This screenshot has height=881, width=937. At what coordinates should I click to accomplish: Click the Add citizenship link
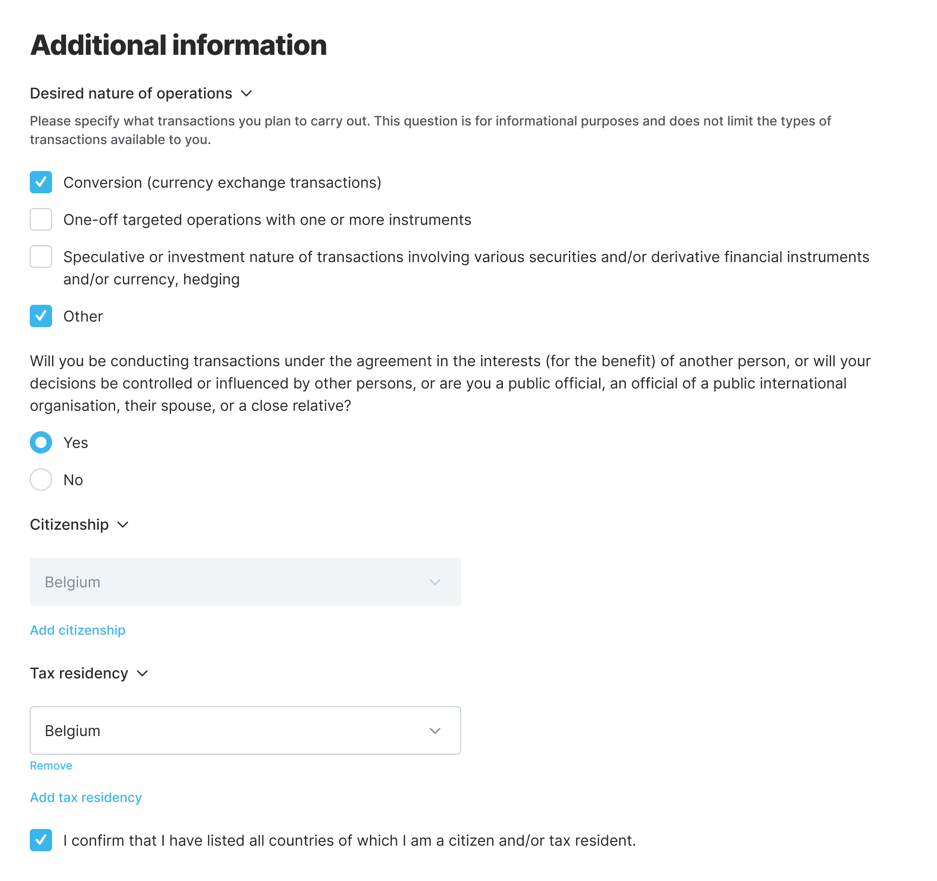78,630
